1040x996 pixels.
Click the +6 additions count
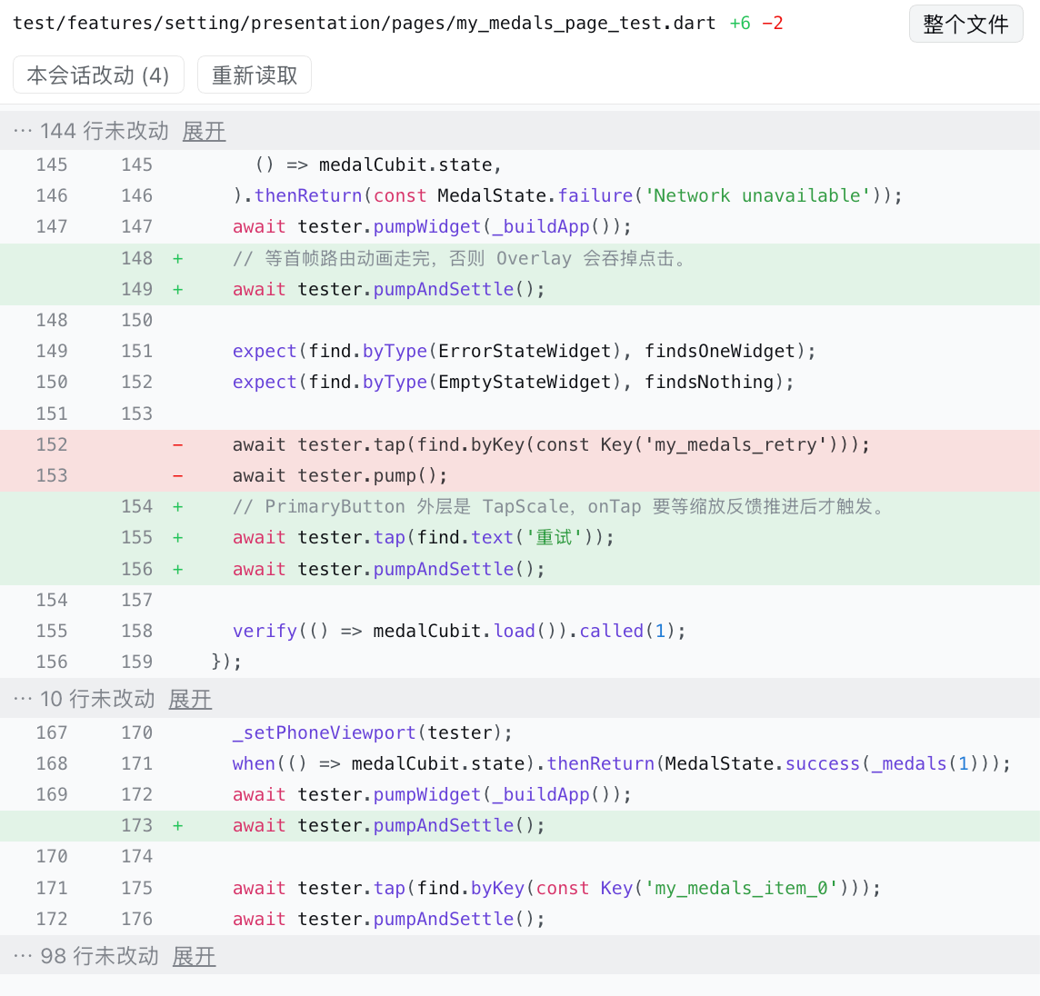point(740,24)
